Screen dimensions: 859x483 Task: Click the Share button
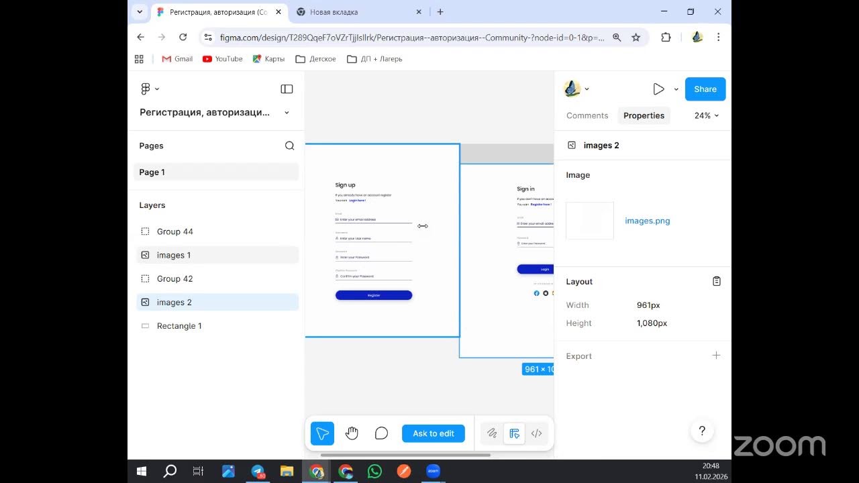[705, 89]
